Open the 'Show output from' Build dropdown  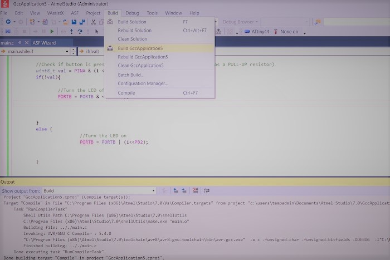(x=99, y=190)
